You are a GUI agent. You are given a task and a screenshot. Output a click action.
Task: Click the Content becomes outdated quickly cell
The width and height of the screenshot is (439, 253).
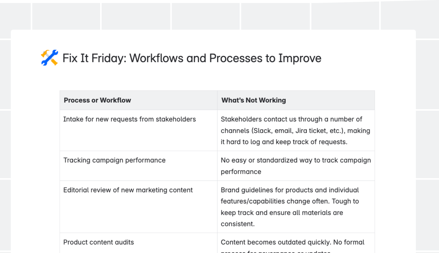(296, 243)
